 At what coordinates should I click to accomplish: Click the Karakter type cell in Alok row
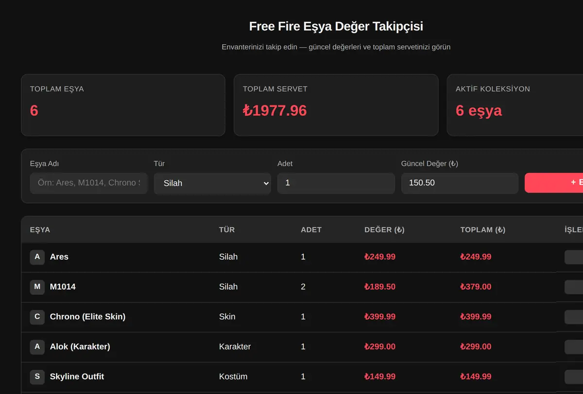click(x=235, y=347)
